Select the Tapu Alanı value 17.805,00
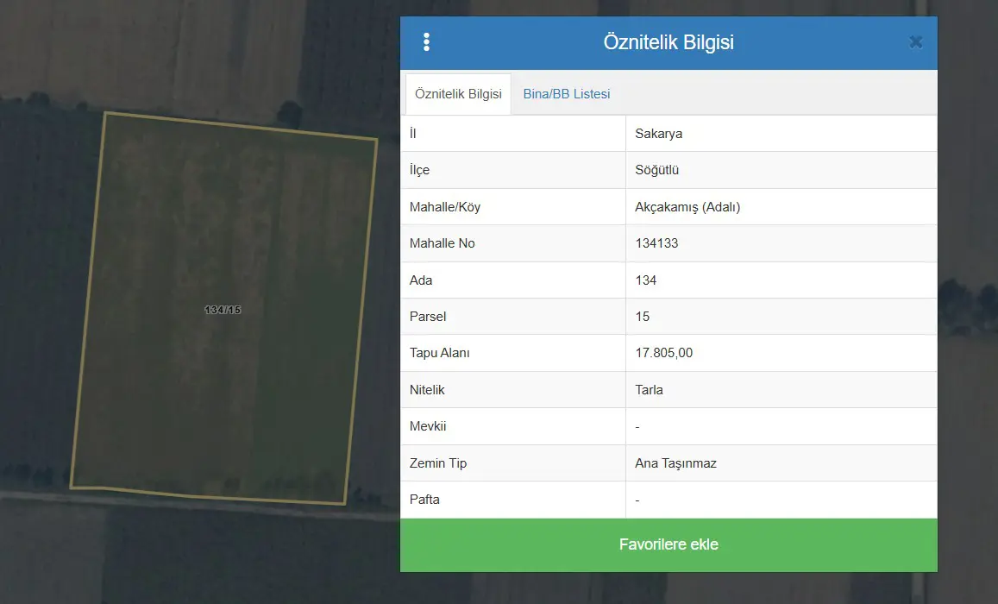The width and height of the screenshot is (998, 604). (664, 353)
